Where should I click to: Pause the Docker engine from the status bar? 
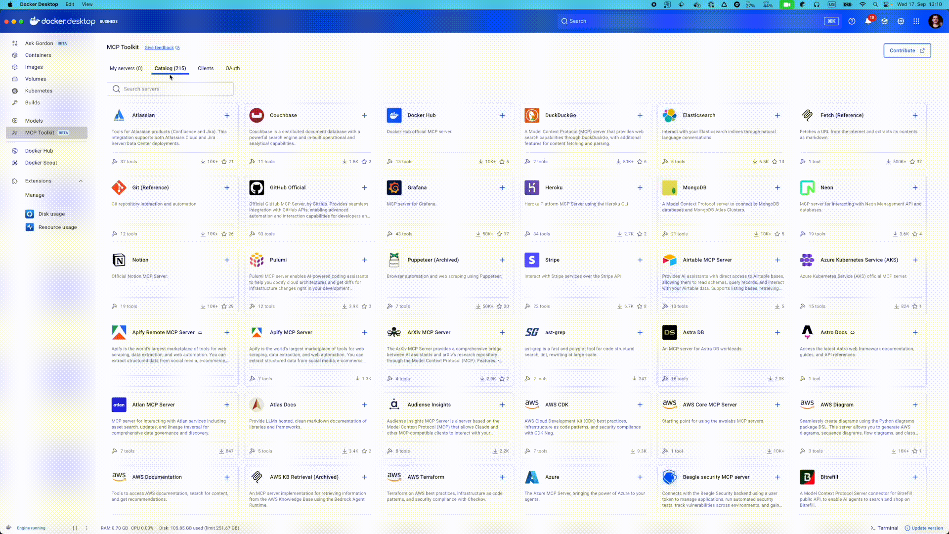click(x=75, y=528)
